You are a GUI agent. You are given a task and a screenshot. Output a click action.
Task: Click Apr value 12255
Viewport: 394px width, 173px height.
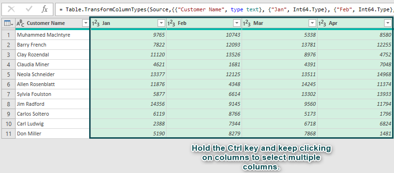355,45
